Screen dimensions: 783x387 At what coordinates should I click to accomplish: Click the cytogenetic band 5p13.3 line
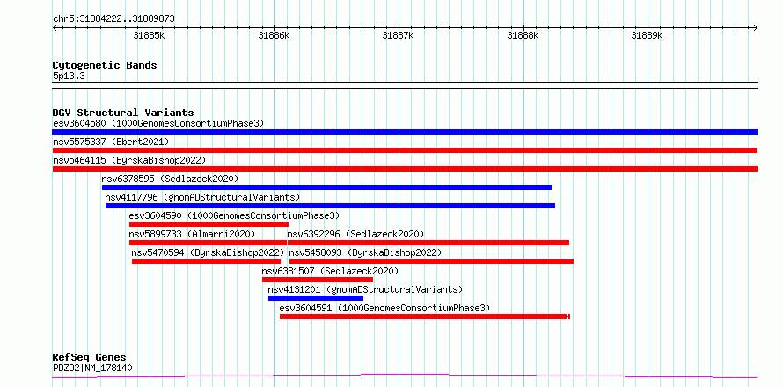point(405,85)
